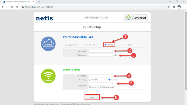Screen dimensions: 187x105
Task: Click the netis logo
Action: pyautogui.click(x=45, y=18)
